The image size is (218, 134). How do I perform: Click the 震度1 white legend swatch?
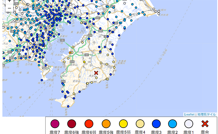point(189,124)
